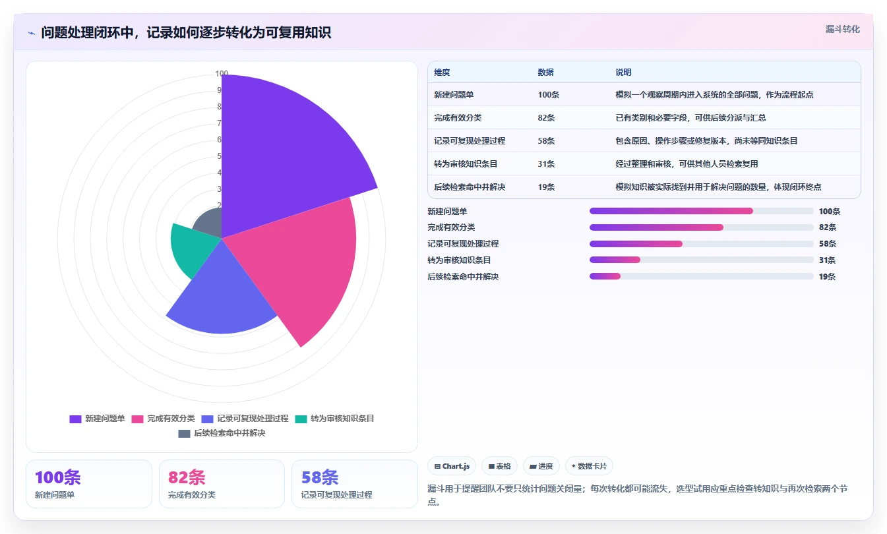The width and height of the screenshot is (887, 534).
Task: Toggle the 后续检索命中并解决 legend item under the chart
Action: (x=222, y=434)
